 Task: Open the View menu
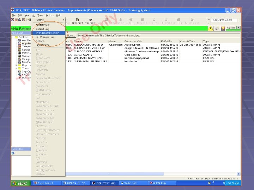click(x=27, y=15)
